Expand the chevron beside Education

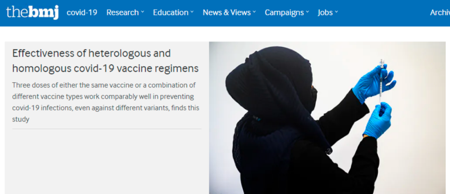192,12
